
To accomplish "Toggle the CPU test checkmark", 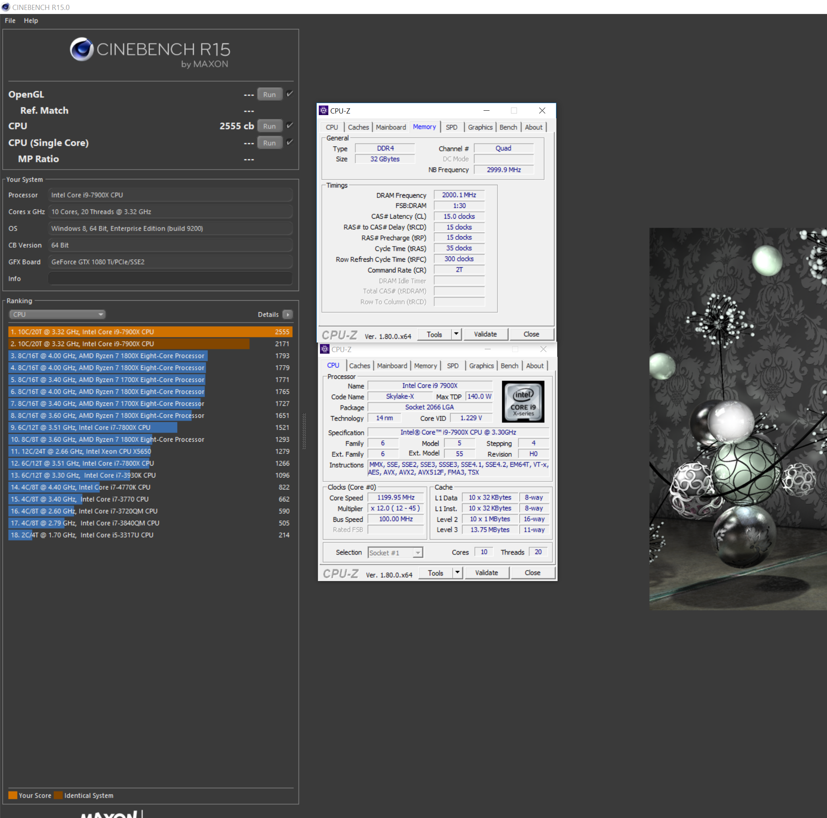I will pos(290,125).
